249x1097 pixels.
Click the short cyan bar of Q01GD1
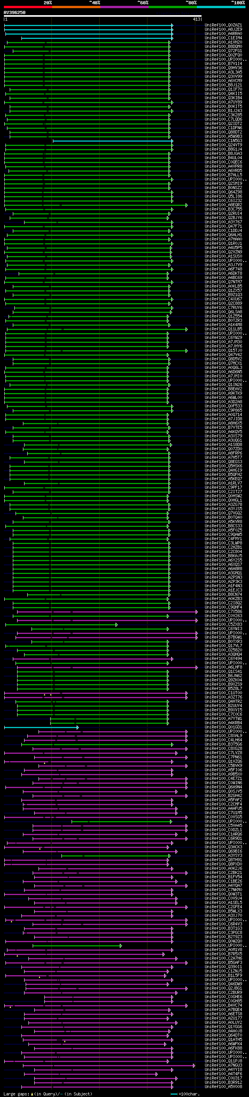point(41,727)
